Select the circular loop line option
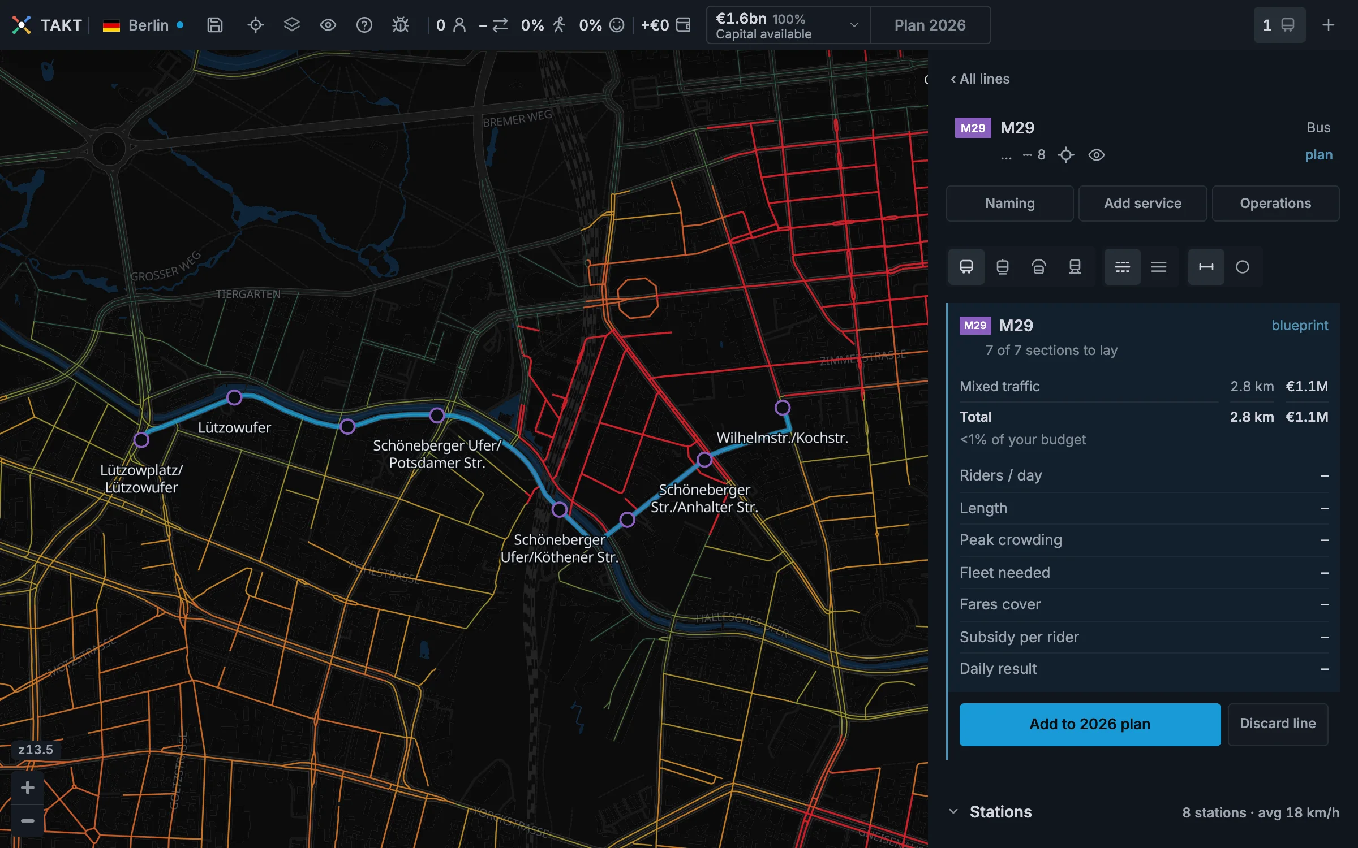This screenshot has width=1358, height=848. pos(1243,267)
